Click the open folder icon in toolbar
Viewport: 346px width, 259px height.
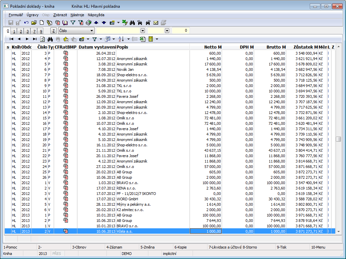click(34, 23)
